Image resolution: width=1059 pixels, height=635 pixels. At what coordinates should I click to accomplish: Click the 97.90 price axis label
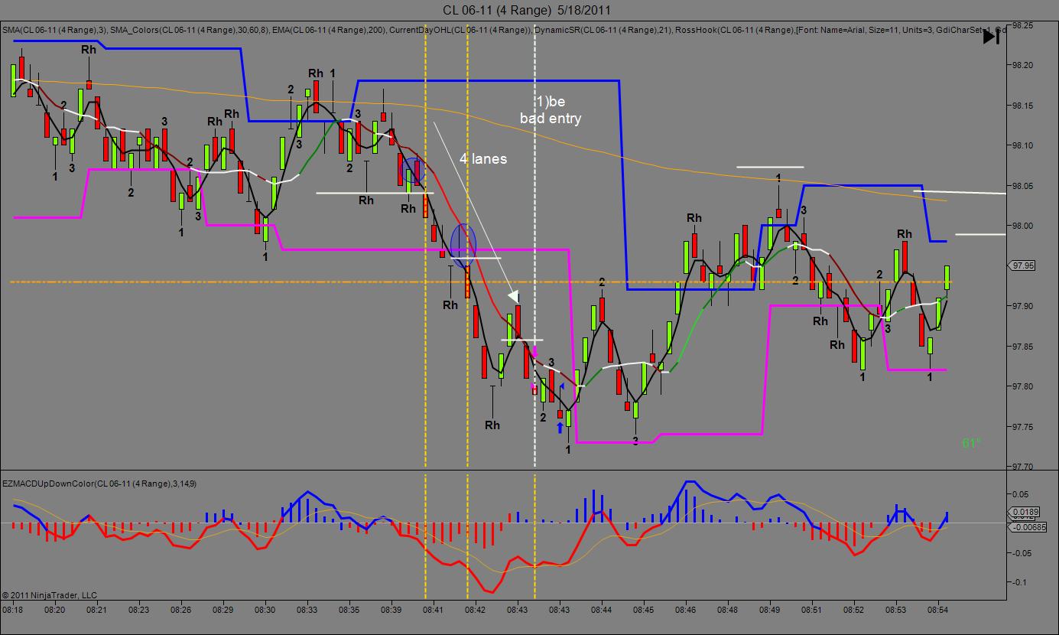1023,306
